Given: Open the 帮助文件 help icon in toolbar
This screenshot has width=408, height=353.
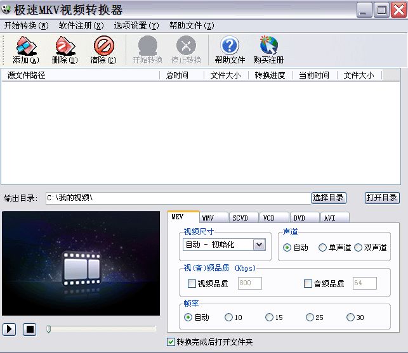Looking at the screenshot, I should [230, 46].
